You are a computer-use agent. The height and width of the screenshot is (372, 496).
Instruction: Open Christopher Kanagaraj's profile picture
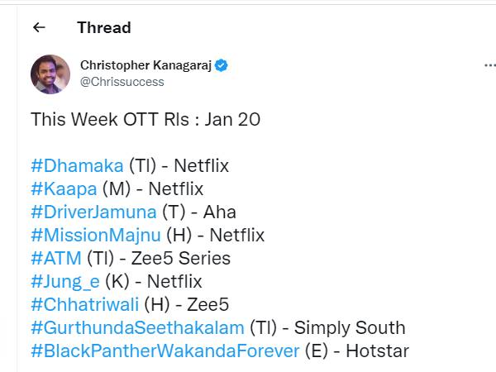tap(50, 74)
